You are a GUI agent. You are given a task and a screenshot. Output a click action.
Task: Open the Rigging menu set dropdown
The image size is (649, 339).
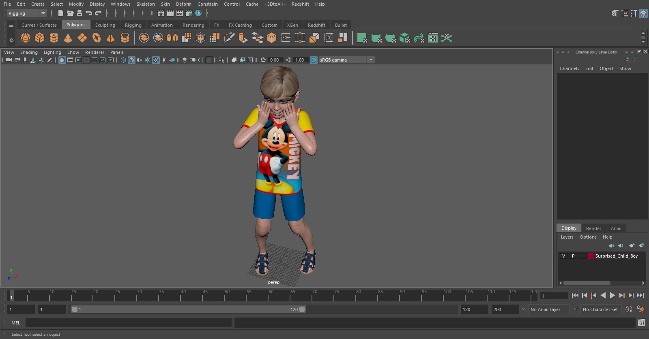click(27, 13)
